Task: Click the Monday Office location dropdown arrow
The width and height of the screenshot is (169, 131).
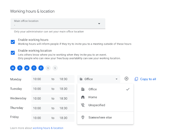Action: [x=117, y=79]
